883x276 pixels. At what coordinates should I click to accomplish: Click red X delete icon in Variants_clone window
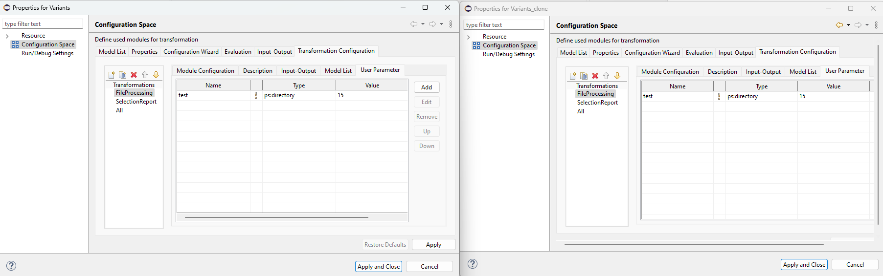(x=595, y=76)
